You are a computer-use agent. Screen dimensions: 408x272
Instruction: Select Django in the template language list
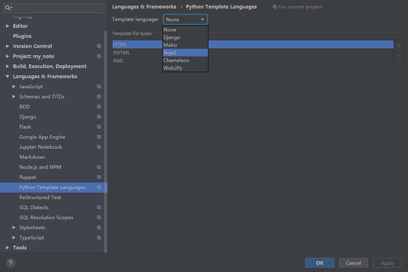[185, 37]
